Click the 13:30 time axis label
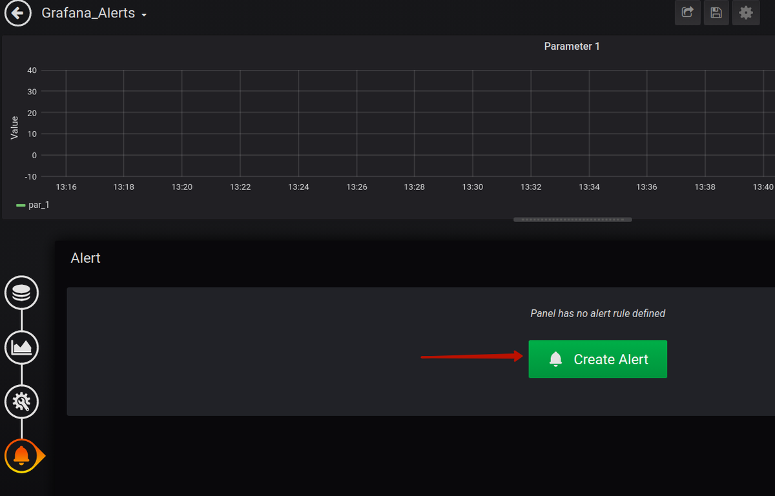The height and width of the screenshot is (496, 775). click(472, 187)
